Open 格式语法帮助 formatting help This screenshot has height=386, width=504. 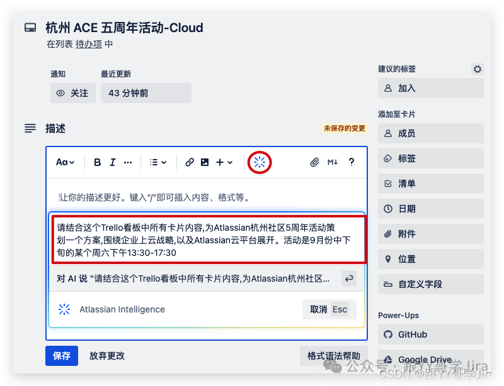(334, 356)
